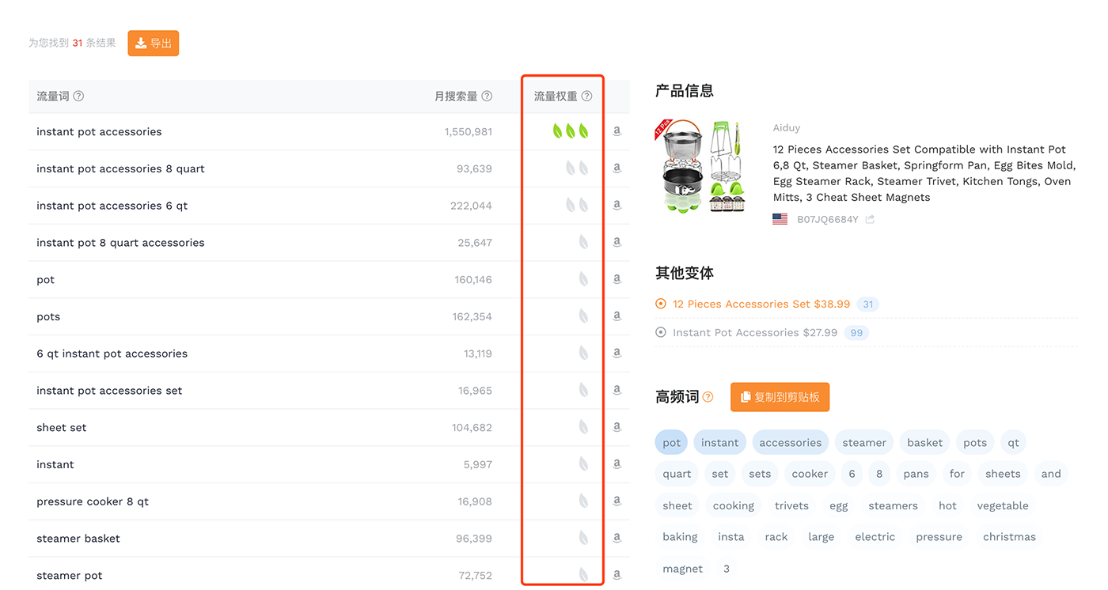This screenshot has width=1108, height=590.
Task: Click the Instant Pot product image thumbnail
Action: (x=703, y=166)
